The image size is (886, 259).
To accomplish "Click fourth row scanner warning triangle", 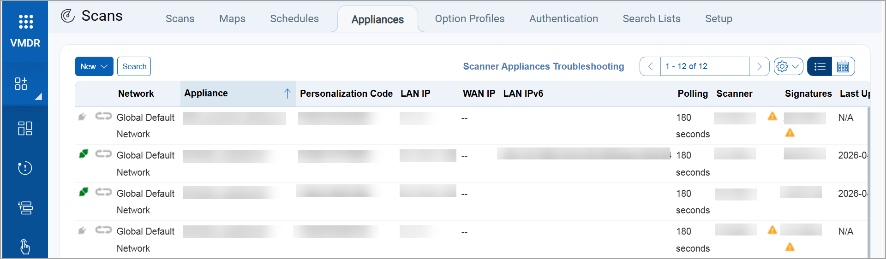I will tap(772, 230).
